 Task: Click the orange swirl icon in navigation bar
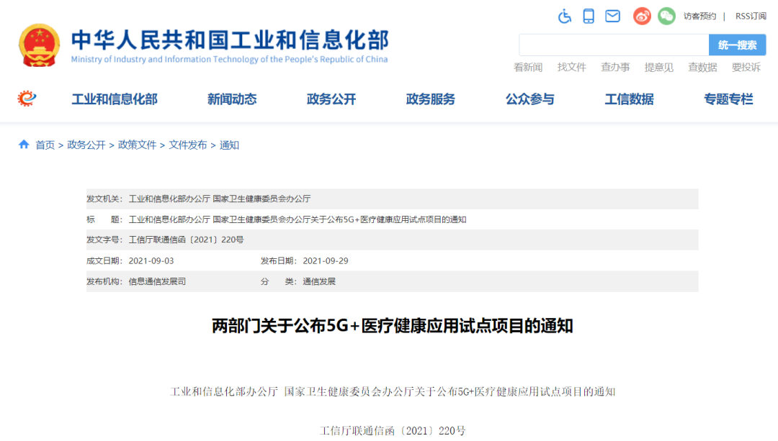(27, 99)
